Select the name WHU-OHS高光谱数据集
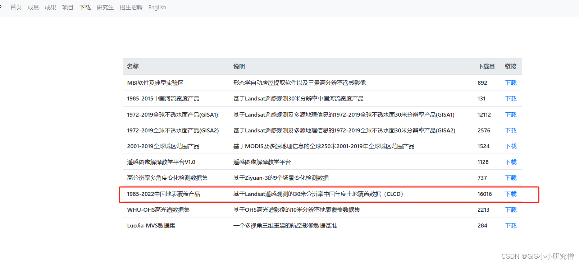 click(158, 210)
